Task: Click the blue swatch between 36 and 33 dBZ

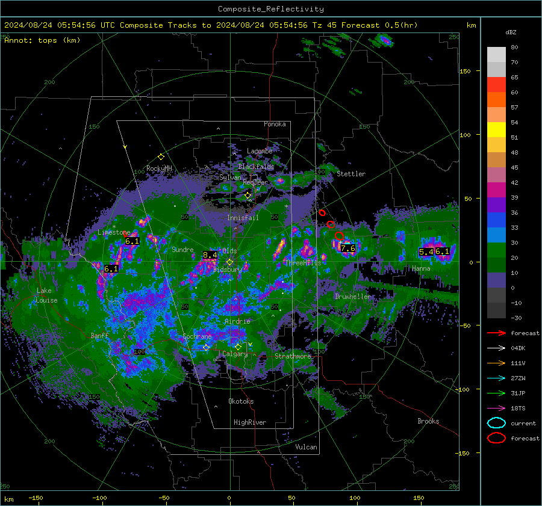Action: (496, 220)
